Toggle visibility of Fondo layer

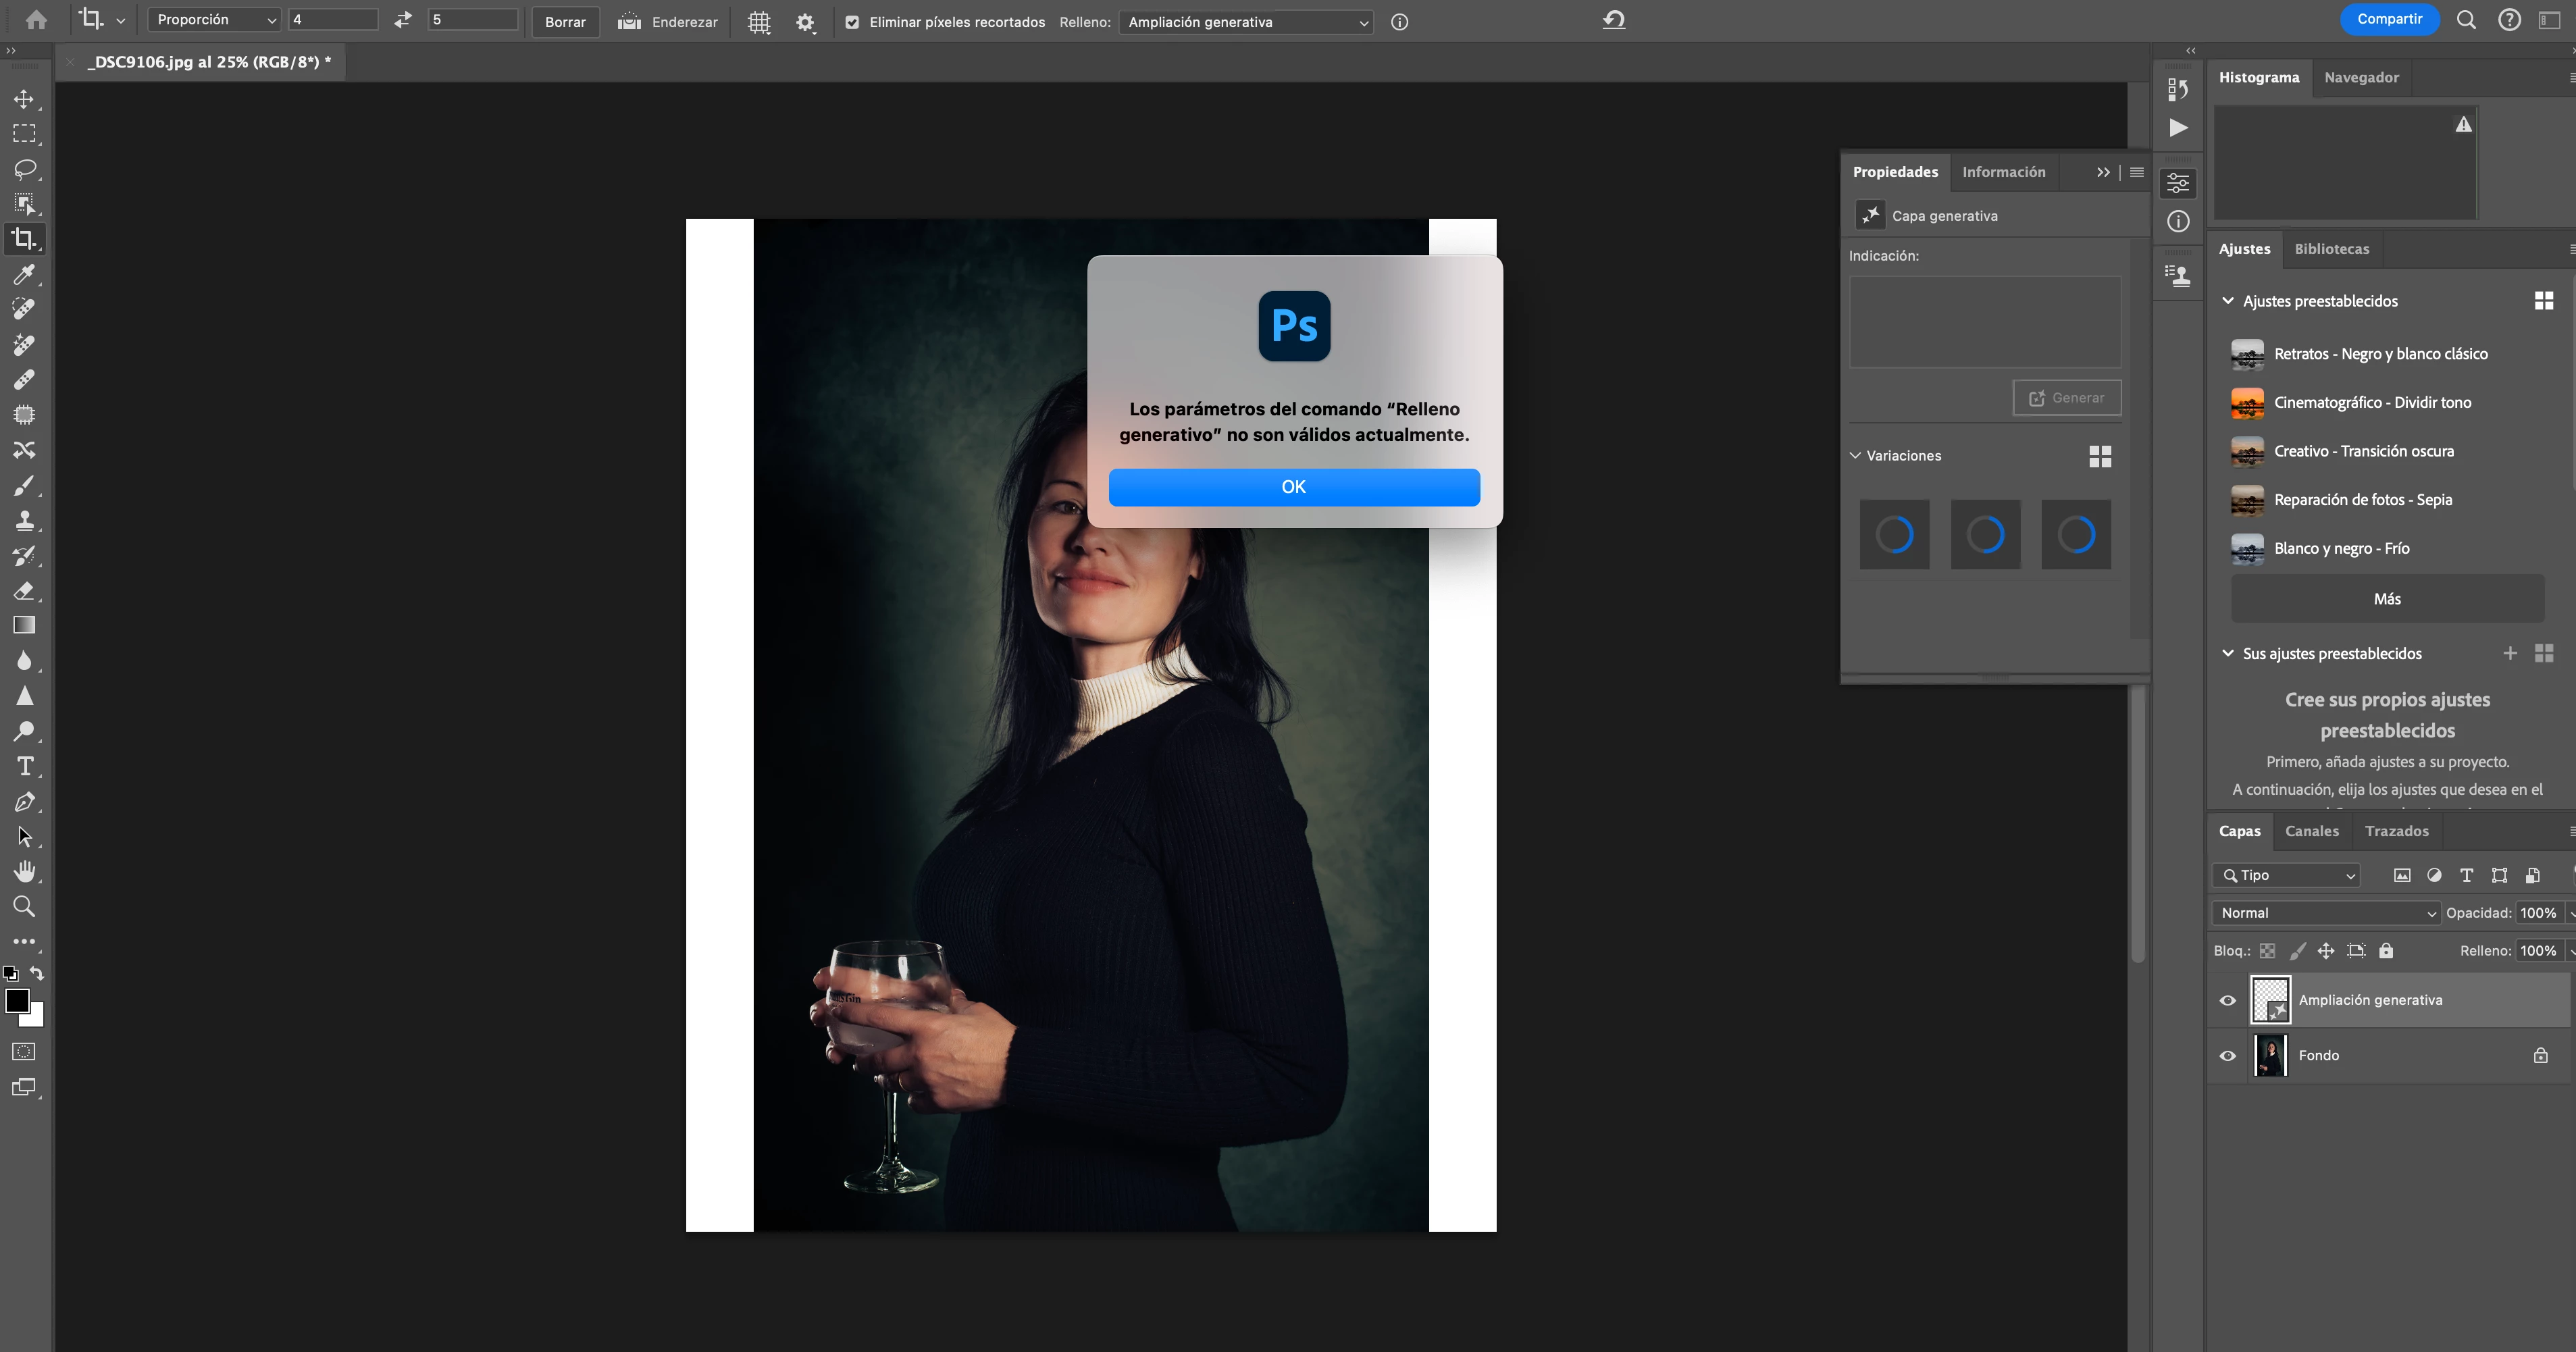[x=2227, y=1055]
